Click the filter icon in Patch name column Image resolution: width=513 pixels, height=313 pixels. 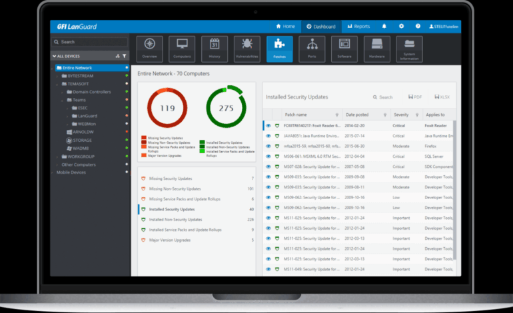click(x=336, y=115)
